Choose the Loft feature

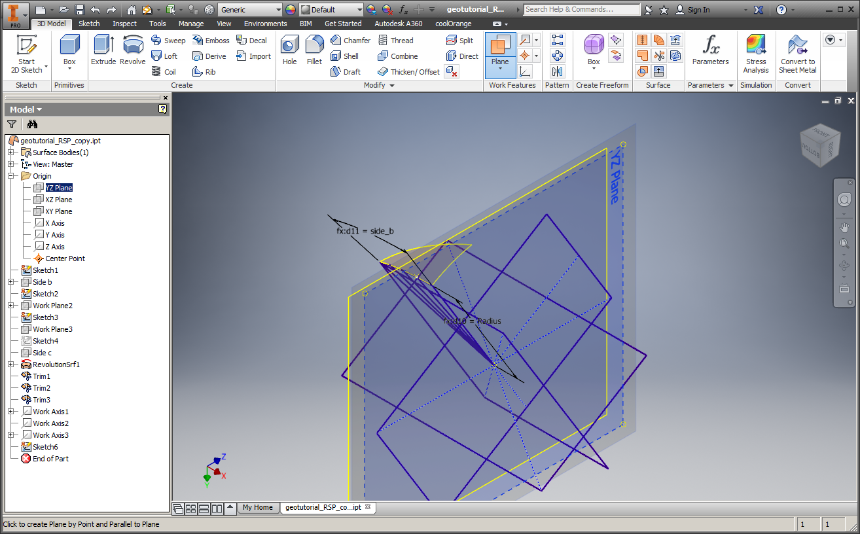pyautogui.click(x=164, y=56)
